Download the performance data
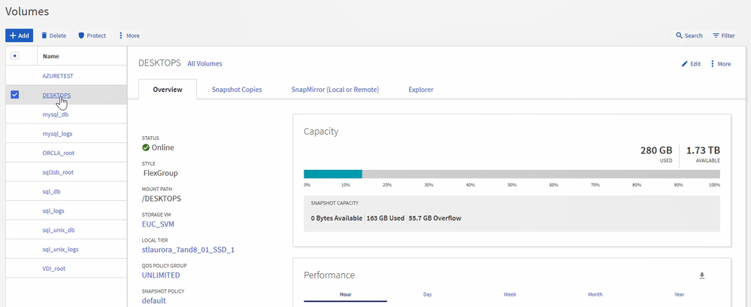Screen dimensions: 751x307 click(702, 275)
